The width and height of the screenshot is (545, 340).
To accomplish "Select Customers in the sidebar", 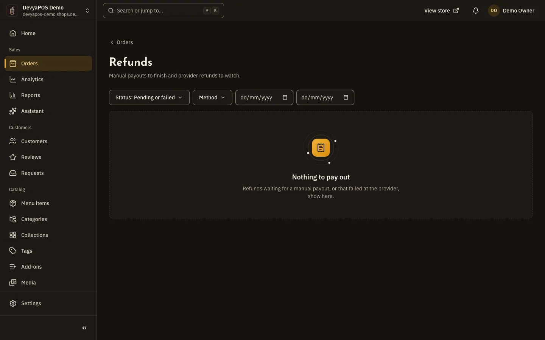I will pyautogui.click(x=48, y=141).
